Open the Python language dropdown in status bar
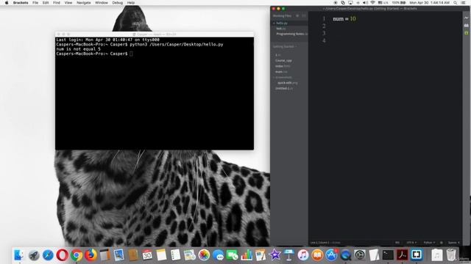This screenshot has height=264, width=471. click(x=429, y=243)
